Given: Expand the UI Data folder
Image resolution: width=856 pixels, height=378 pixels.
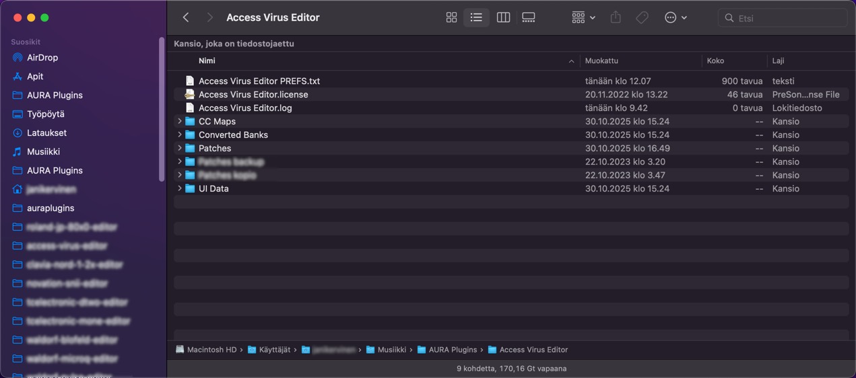Looking at the screenshot, I should click(x=180, y=189).
